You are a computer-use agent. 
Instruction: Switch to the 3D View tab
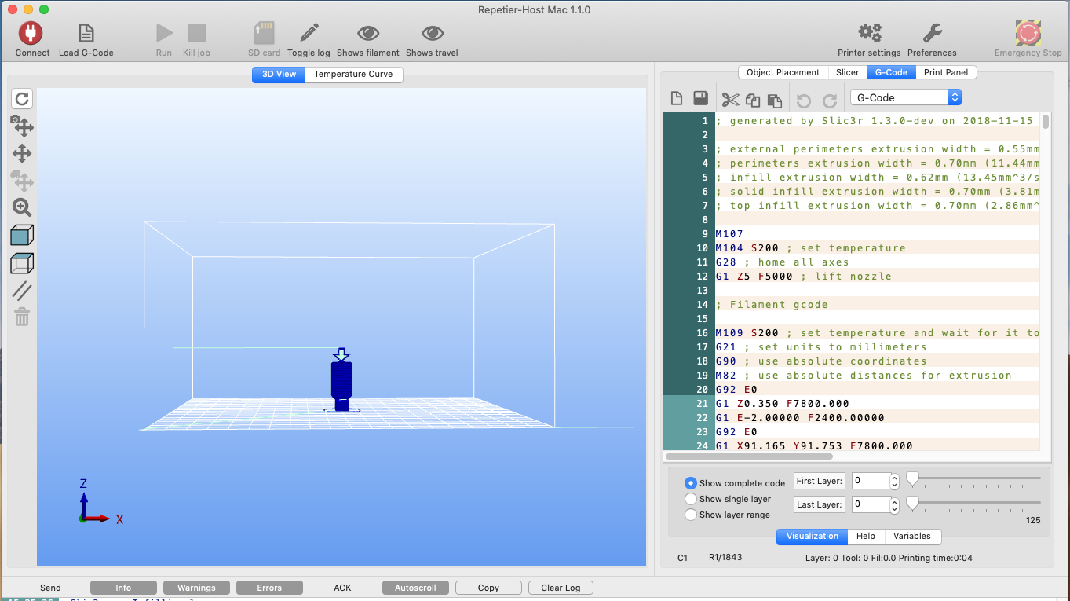click(x=279, y=74)
